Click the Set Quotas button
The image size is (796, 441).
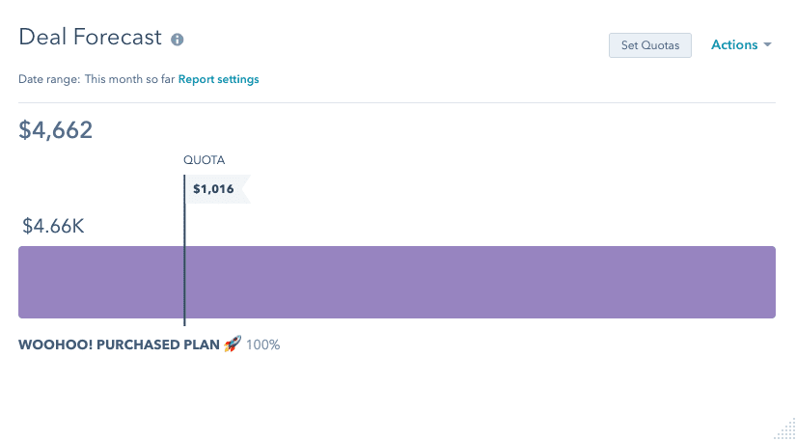pyautogui.click(x=649, y=45)
